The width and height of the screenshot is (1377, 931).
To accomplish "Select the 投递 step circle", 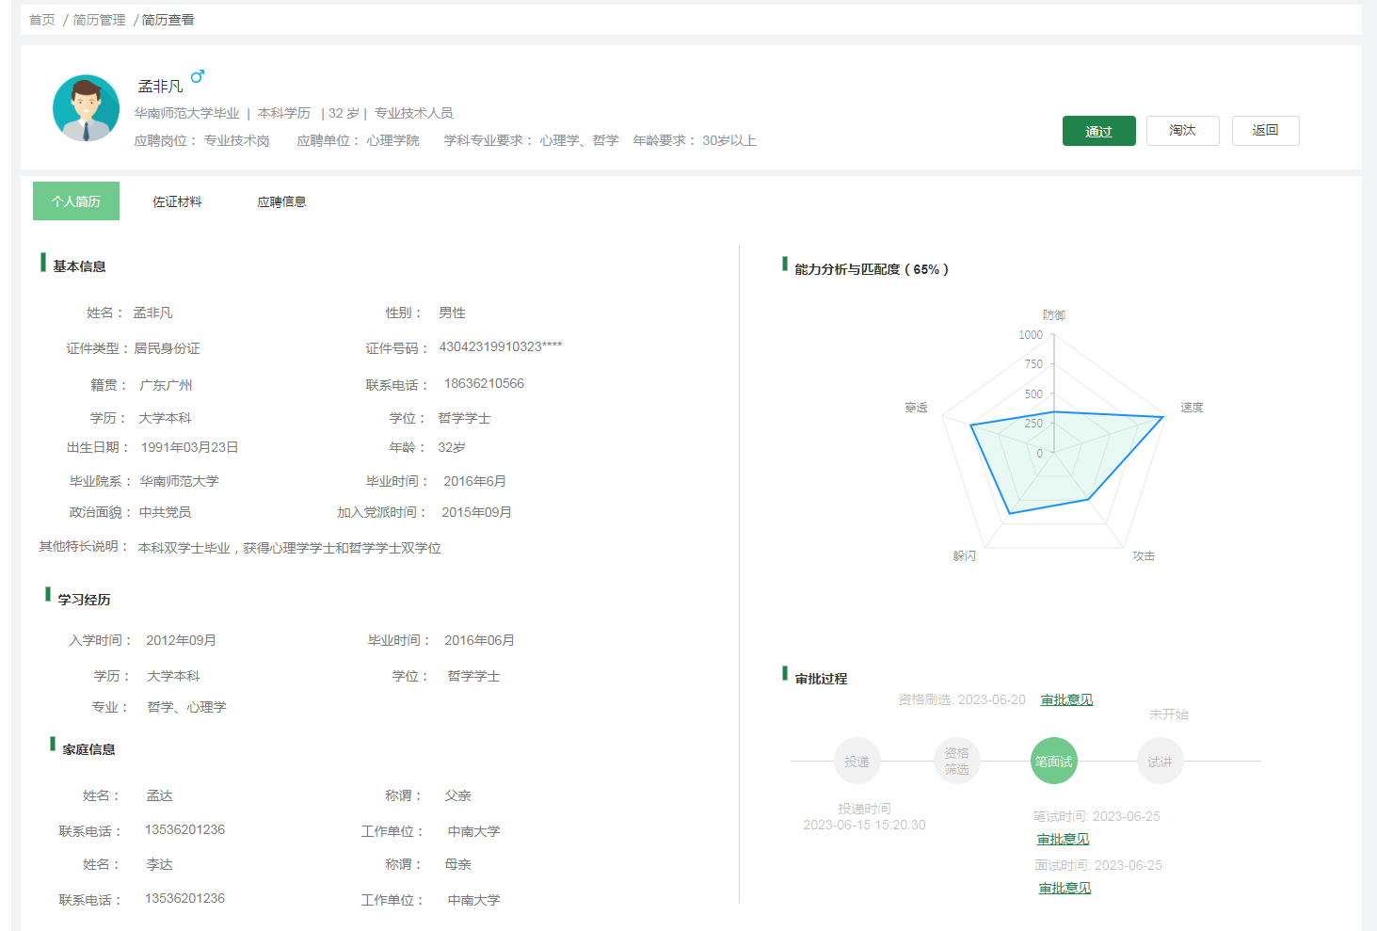I will pos(857,762).
